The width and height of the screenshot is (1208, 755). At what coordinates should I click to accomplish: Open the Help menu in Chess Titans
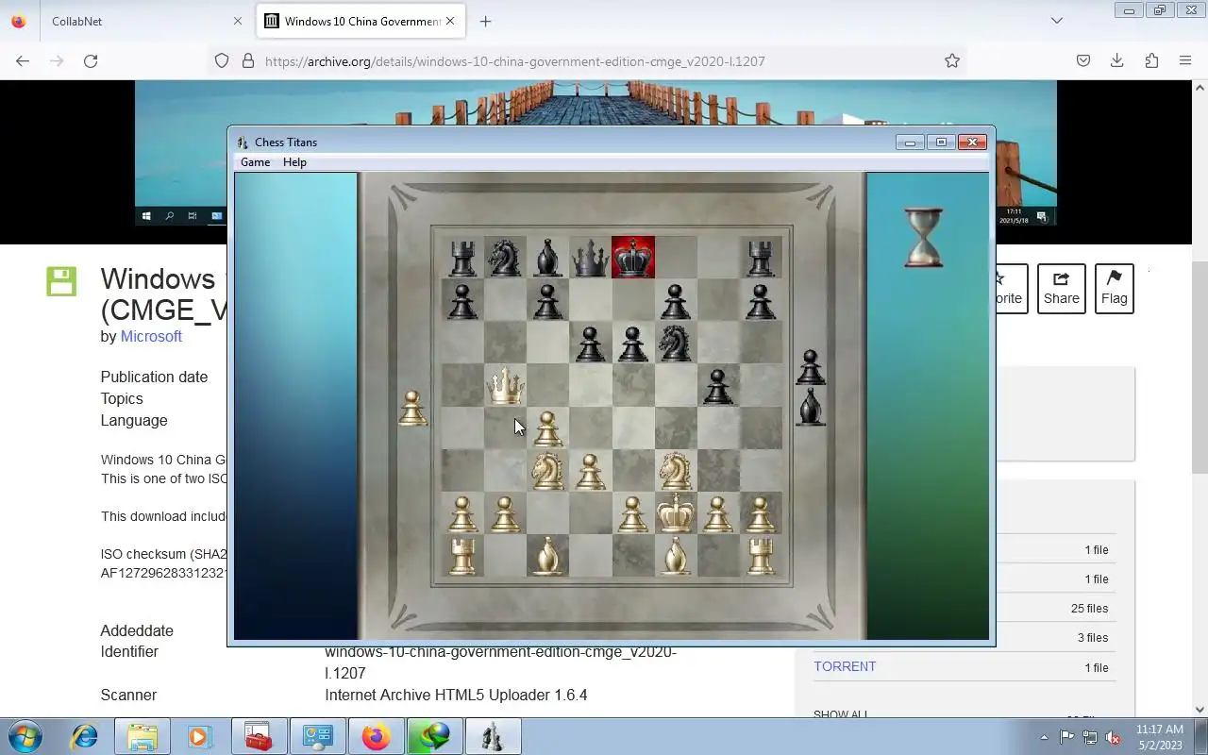click(x=294, y=162)
